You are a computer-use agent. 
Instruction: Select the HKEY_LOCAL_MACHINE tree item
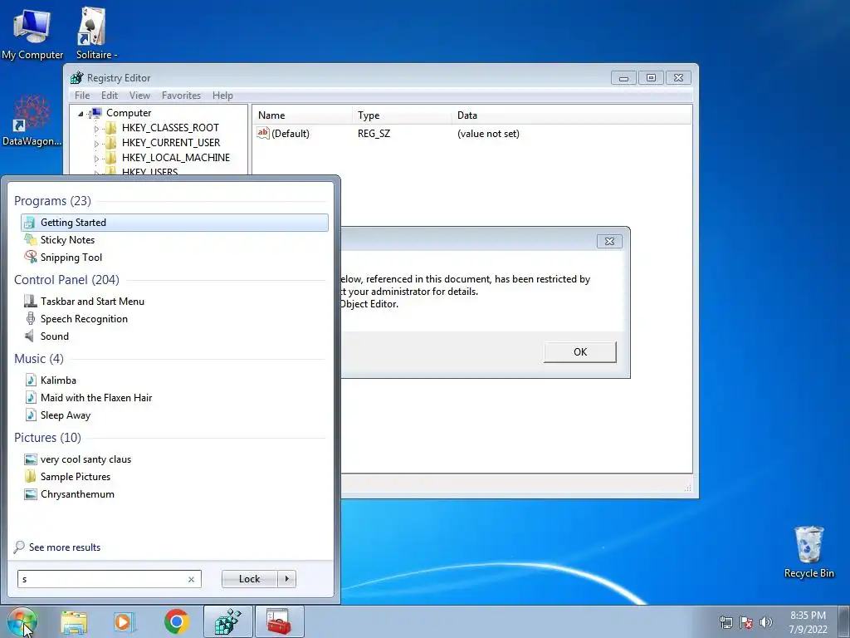coord(176,158)
